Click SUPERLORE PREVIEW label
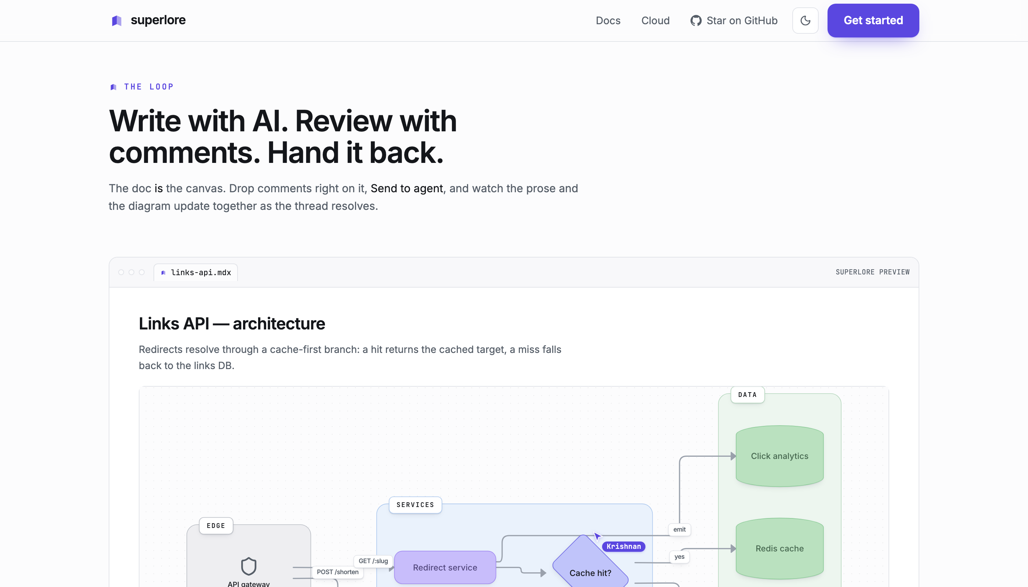The height and width of the screenshot is (587, 1028). 872,272
